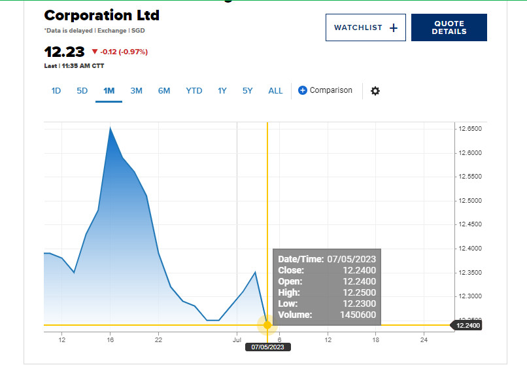This screenshot has height=365, width=527.
Task: Click the blue plus Comparison icon
Action: (303, 90)
